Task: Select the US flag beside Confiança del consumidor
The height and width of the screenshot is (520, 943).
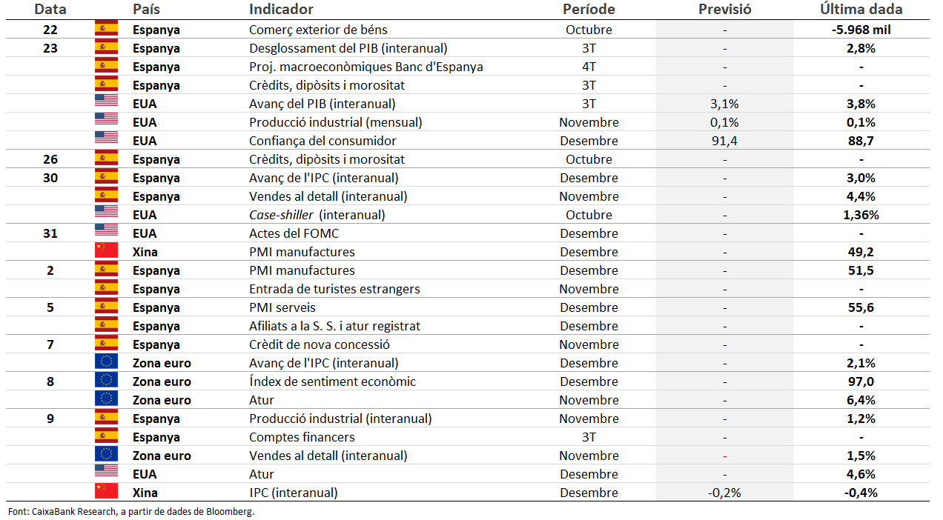Action: pos(106,141)
